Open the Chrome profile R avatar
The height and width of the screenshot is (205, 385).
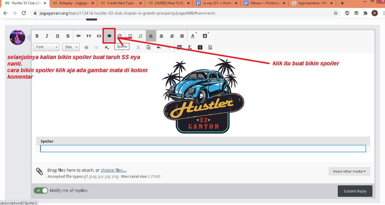click(x=375, y=13)
